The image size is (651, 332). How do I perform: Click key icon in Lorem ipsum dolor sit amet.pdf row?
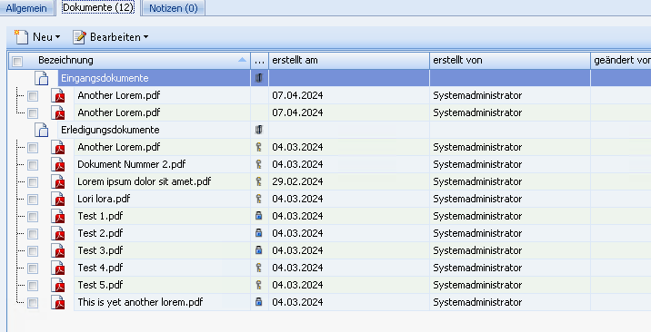pos(258,181)
